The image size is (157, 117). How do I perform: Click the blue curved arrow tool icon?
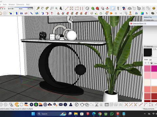click(x=42, y=13)
